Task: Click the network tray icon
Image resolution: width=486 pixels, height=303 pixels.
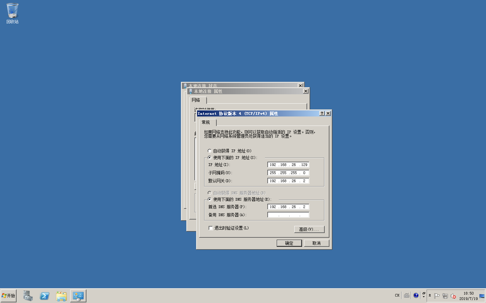Action: [x=445, y=296]
